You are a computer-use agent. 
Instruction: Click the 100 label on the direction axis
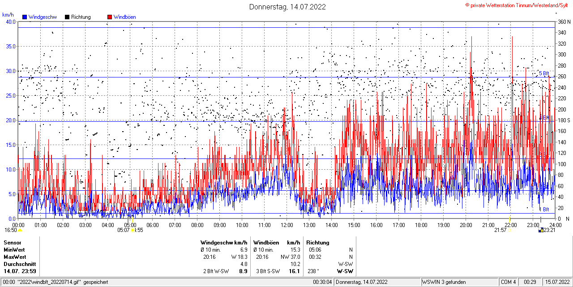coord(561,164)
